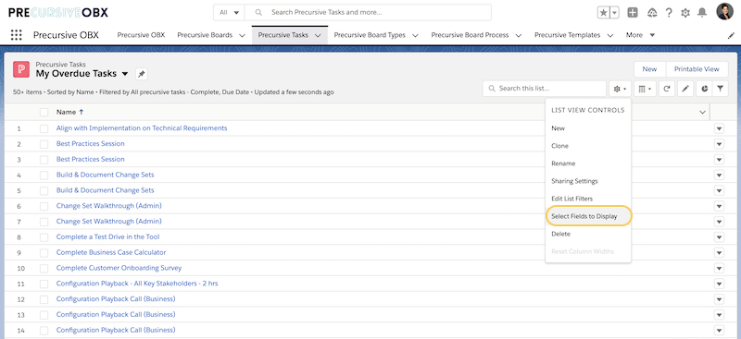Open the My Overdue Tasks view switcher

coord(125,74)
